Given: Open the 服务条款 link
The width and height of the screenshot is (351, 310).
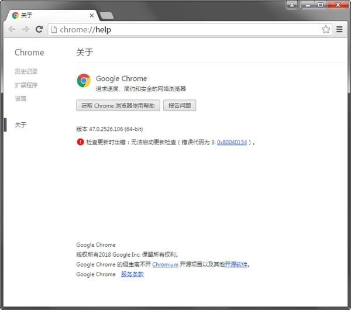Looking at the screenshot, I should (132, 274).
